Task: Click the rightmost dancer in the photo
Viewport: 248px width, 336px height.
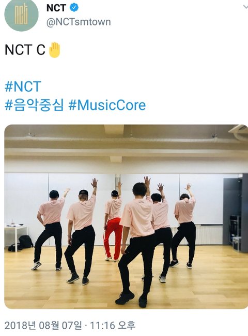Action: click(x=183, y=225)
